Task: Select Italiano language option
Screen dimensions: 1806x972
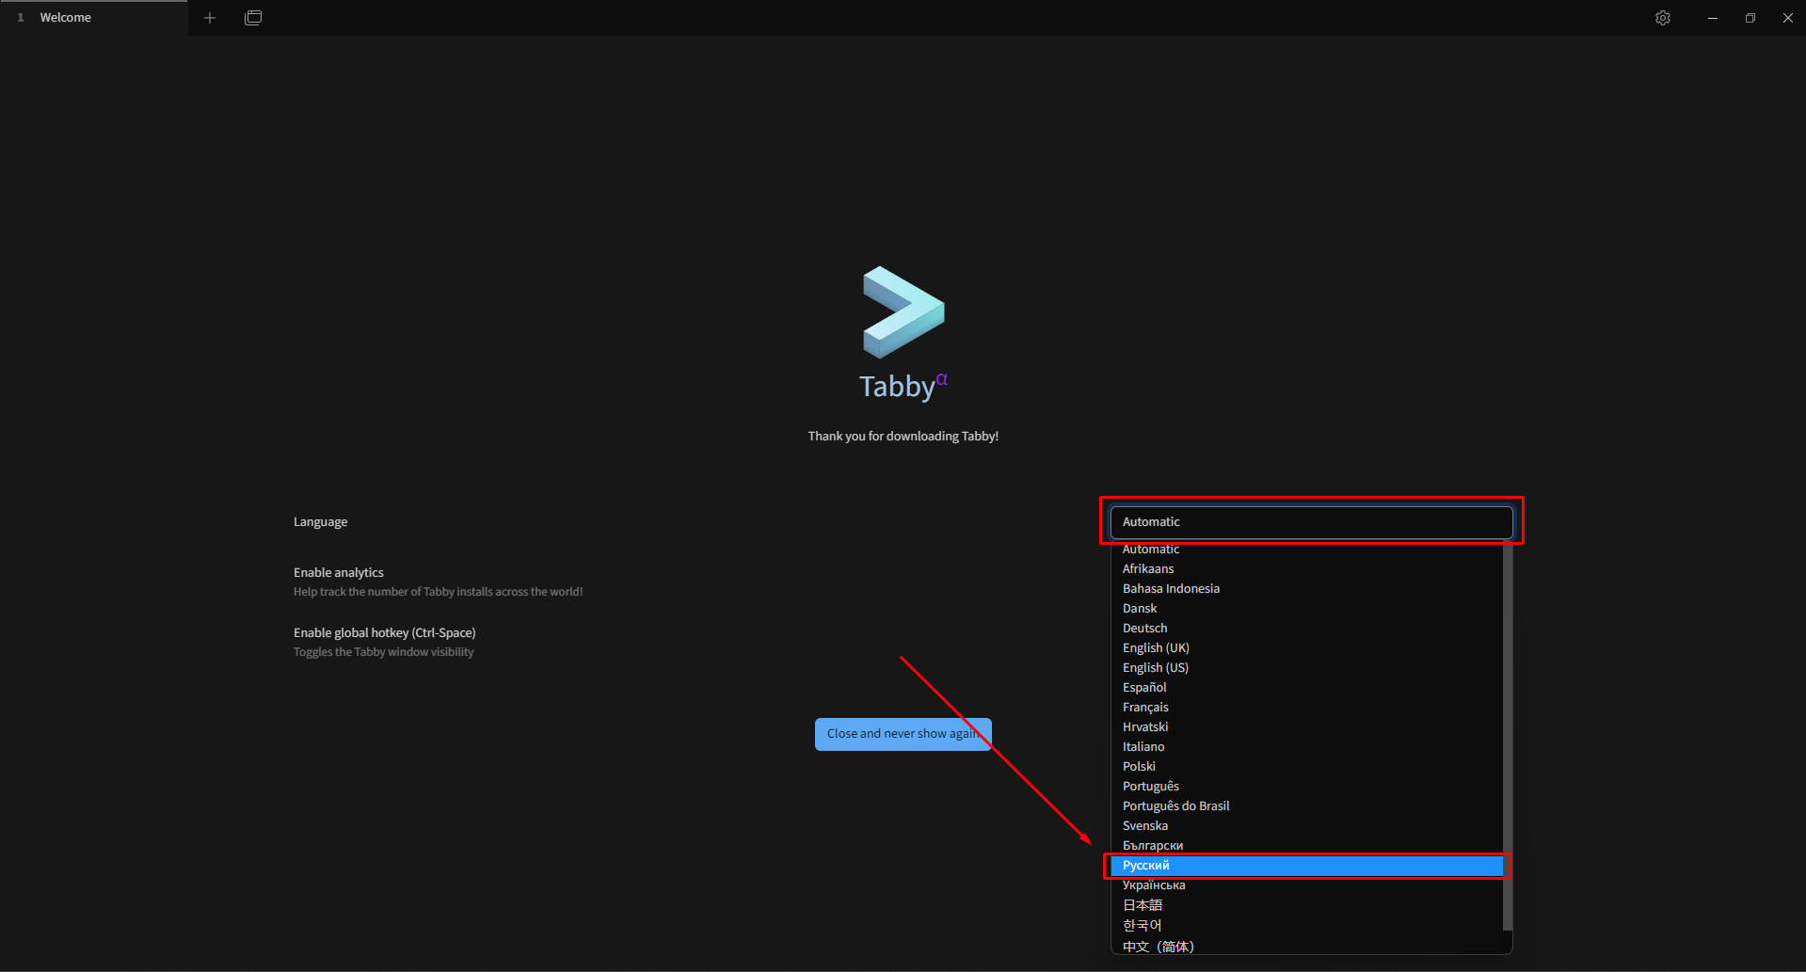Action: tap(1306, 747)
